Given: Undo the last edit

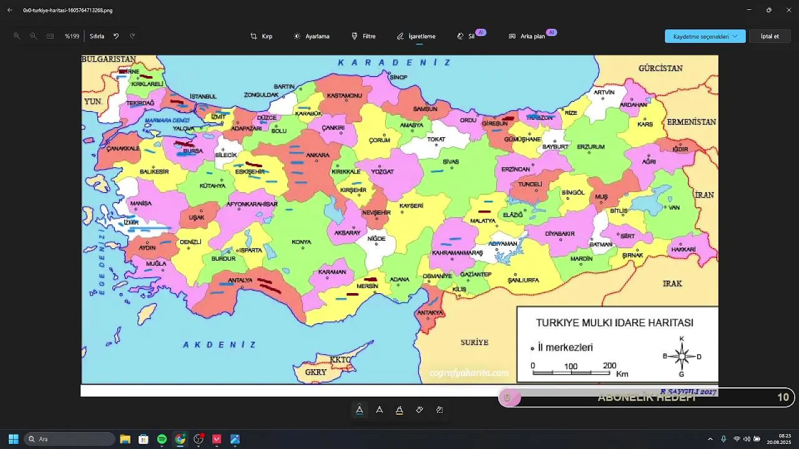Looking at the screenshot, I should (x=116, y=36).
